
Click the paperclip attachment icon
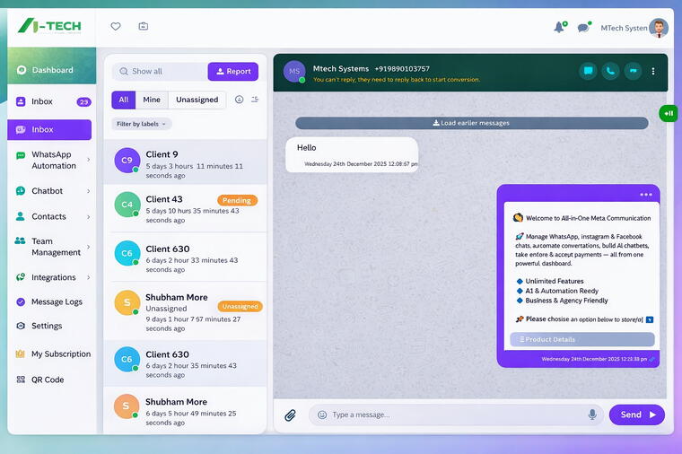291,415
